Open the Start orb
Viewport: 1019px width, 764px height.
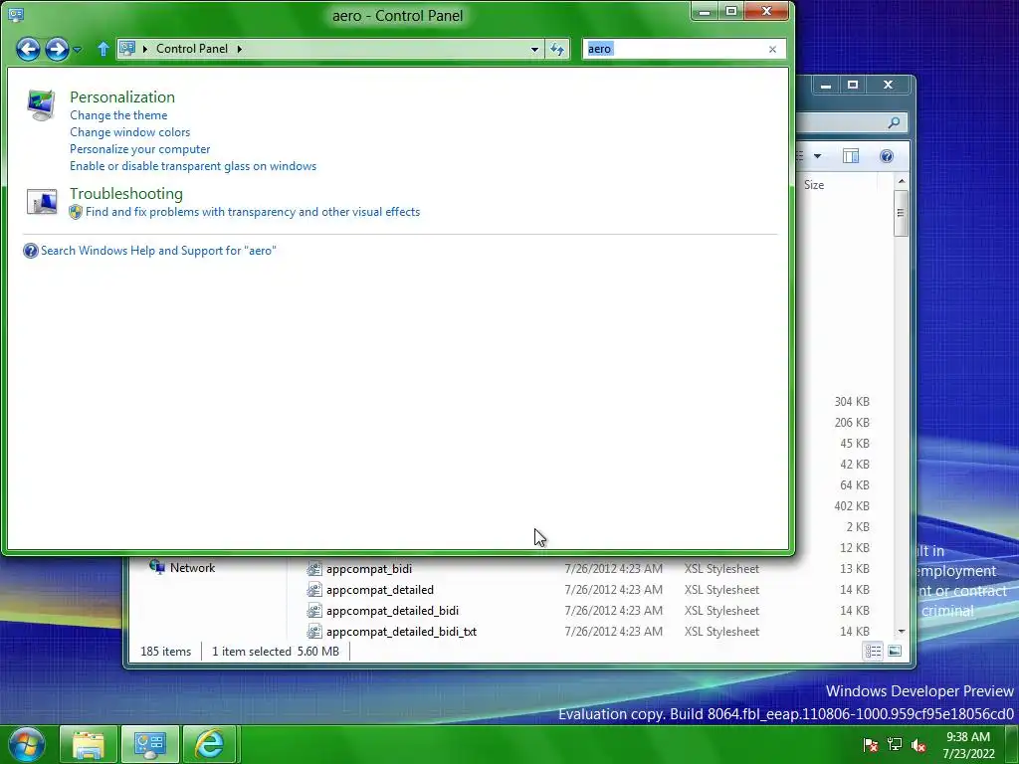point(27,744)
